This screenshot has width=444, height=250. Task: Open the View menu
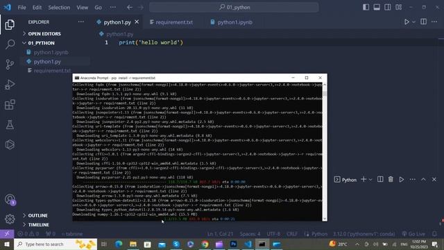coord(82,8)
